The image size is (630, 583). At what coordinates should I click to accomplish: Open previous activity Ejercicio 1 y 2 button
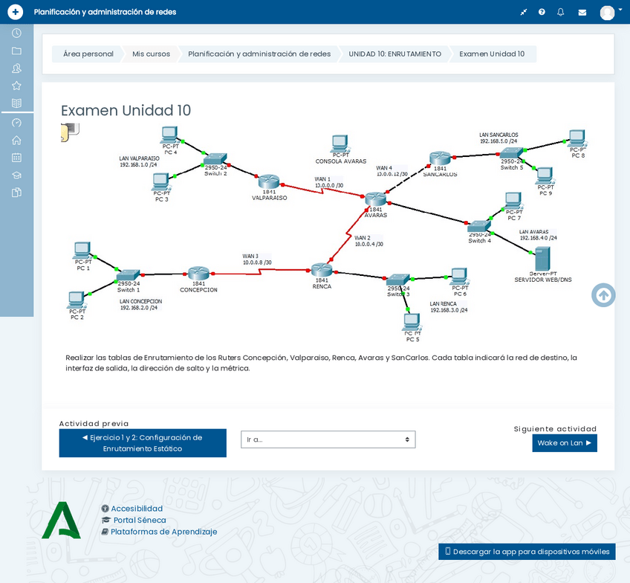point(143,443)
